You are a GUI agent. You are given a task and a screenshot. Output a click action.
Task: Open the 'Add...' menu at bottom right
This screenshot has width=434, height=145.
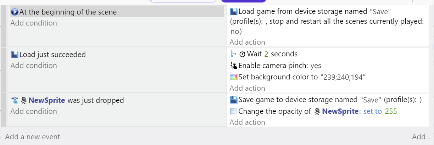tap(421, 137)
